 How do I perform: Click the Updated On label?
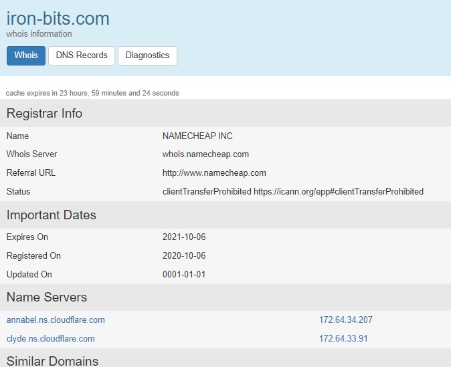29,275
